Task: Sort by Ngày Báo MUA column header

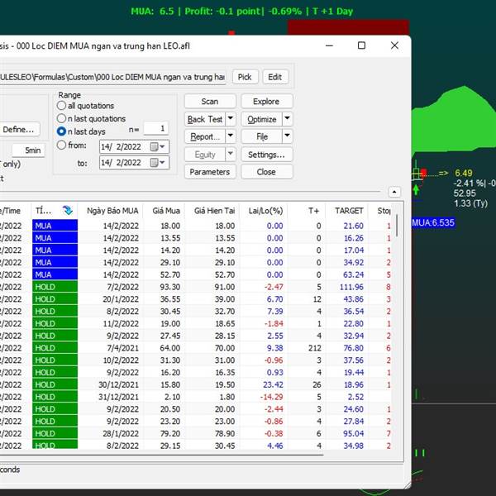Action: 111,211
